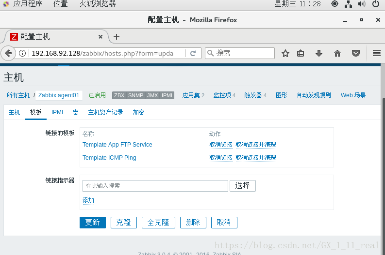Screen dimensions: 385x255
Task: Click the 更新 button
Action: point(93,223)
